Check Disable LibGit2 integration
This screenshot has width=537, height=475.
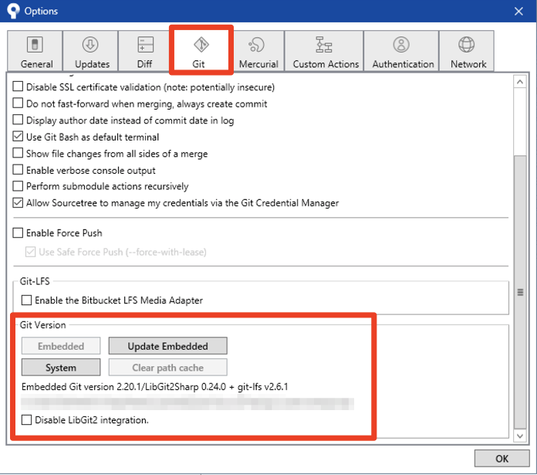[26, 420]
